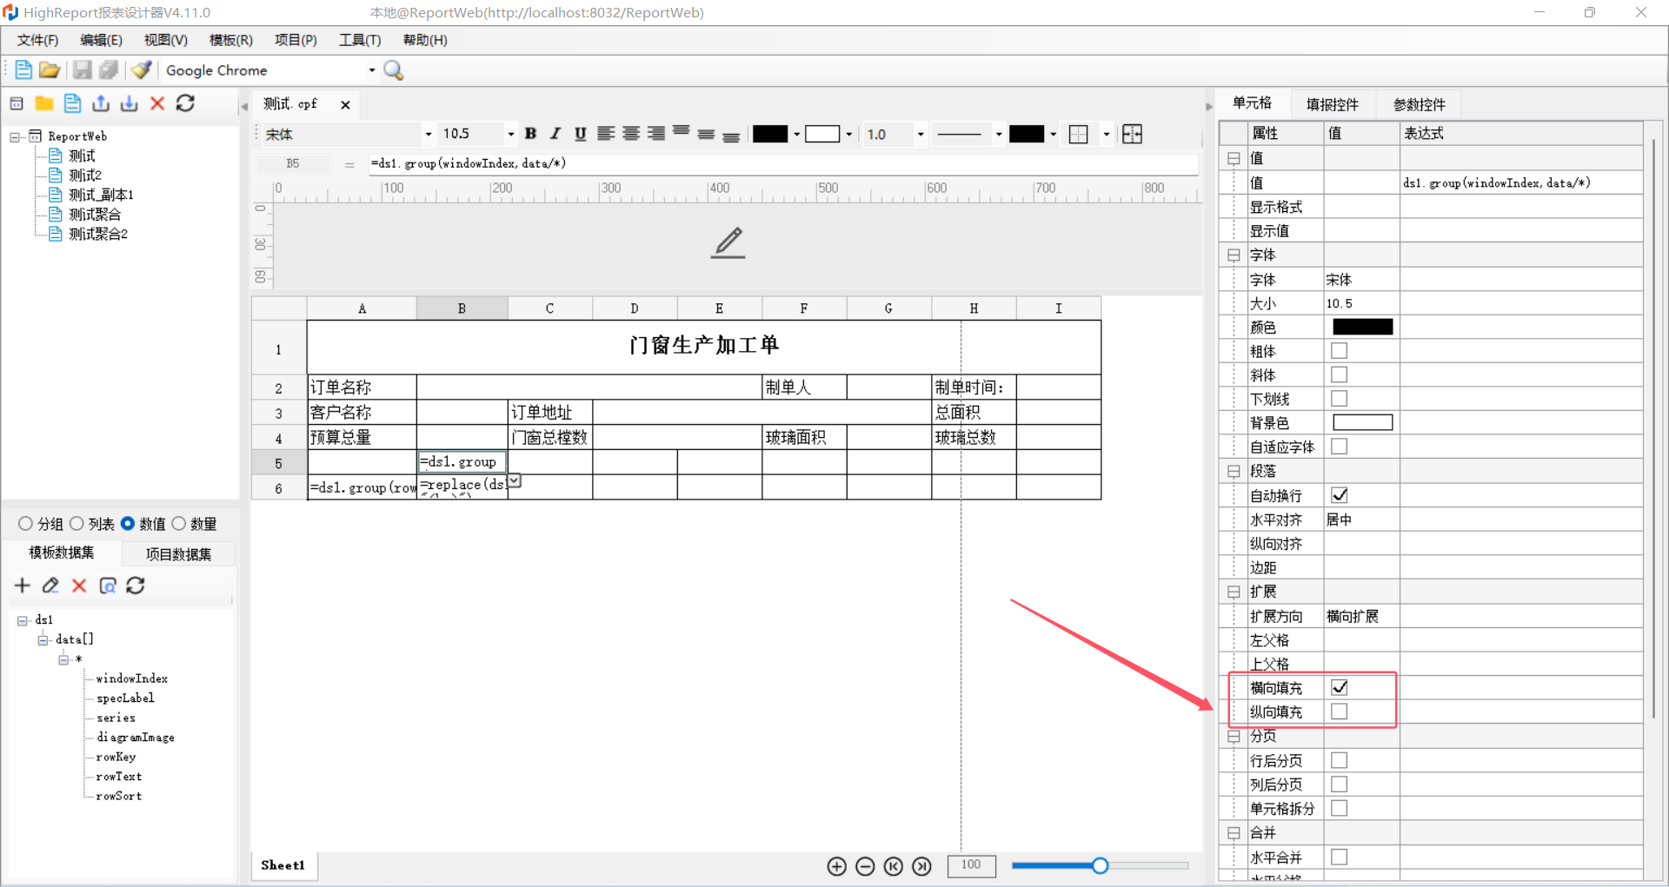This screenshot has width=1669, height=887.
Task: Click the refresh icon in project panel
Action: pos(185,103)
